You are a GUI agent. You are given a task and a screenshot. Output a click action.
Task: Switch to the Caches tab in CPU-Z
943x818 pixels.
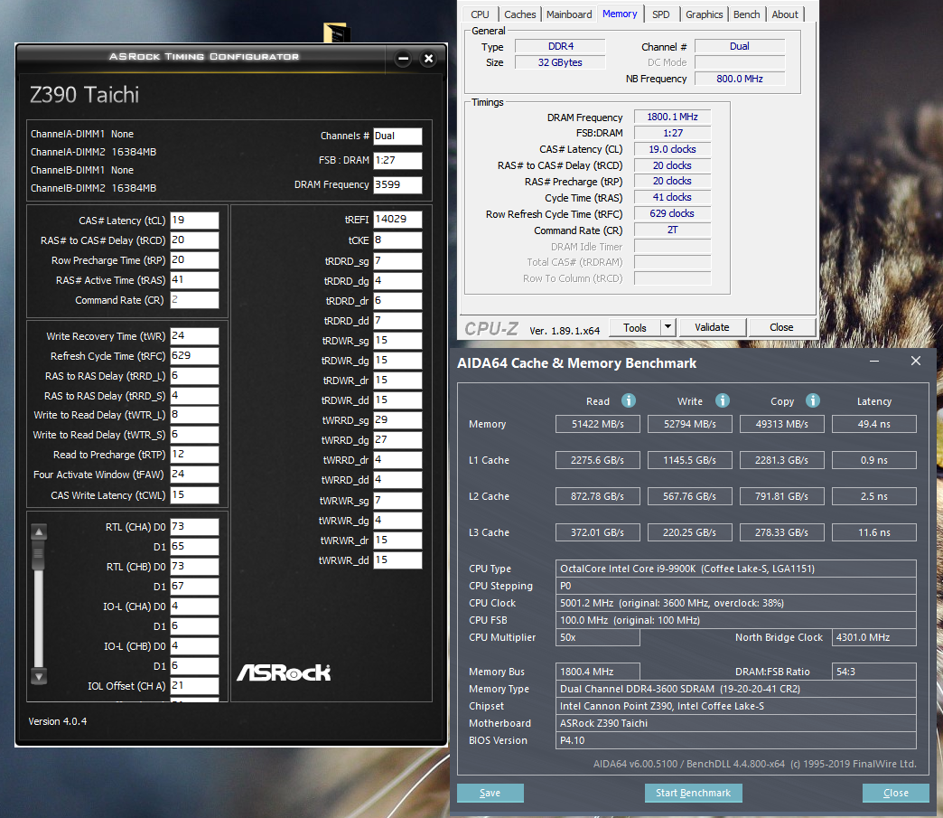pos(520,14)
